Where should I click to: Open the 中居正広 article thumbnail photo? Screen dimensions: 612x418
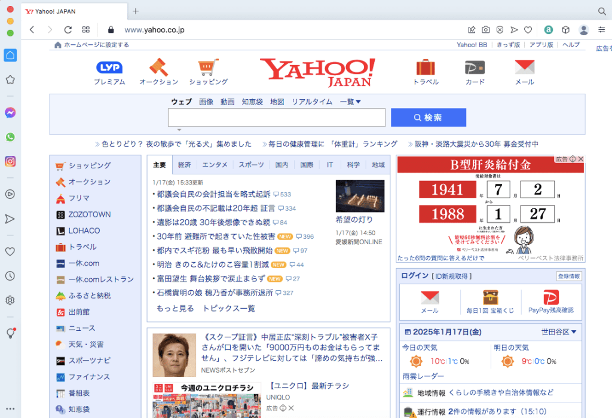[174, 355]
